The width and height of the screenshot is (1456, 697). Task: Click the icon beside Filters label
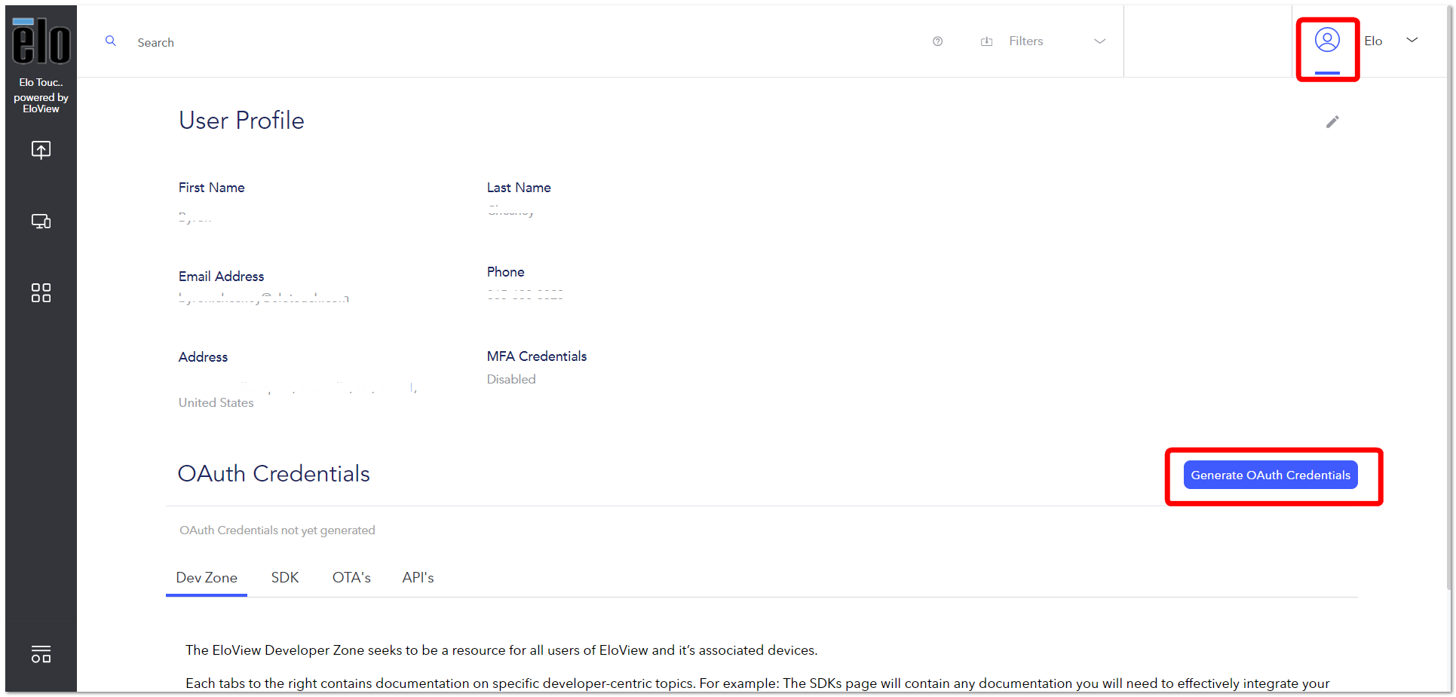(x=986, y=41)
